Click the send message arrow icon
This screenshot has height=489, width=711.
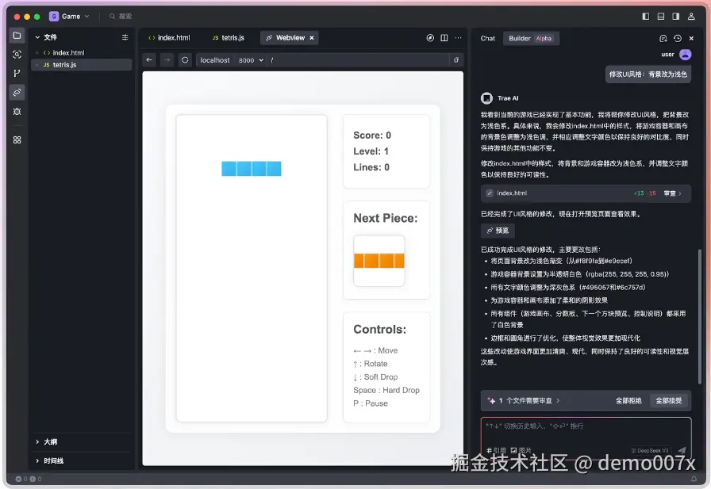coord(681,450)
